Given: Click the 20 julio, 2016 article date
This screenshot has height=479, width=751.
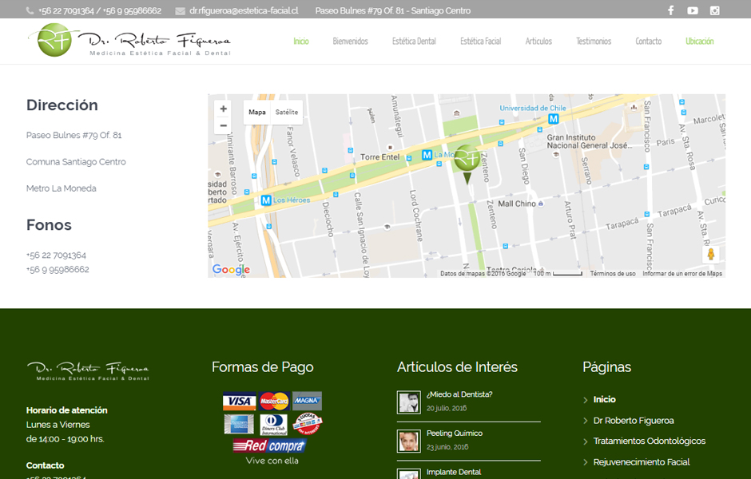Looking at the screenshot, I should 447,408.
